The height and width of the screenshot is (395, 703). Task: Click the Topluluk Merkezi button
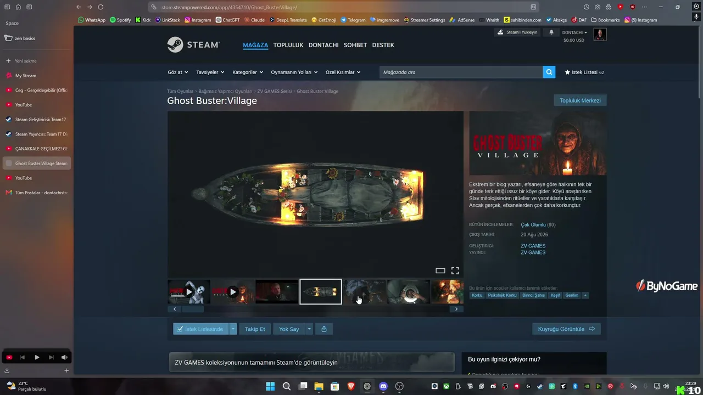[x=580, y=100]
